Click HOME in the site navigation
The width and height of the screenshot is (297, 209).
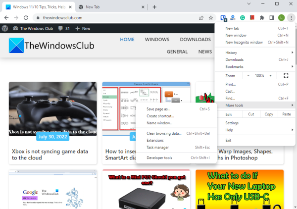(127, 40)
